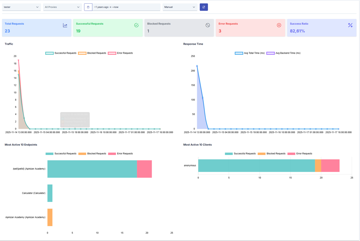Viewport: 360px width, 241px height.
Task: Select the Blocked Requests summary card
Action: [179, 28]
